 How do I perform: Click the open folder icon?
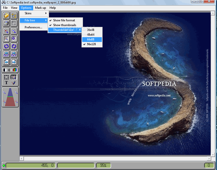(x=6, y=16)
